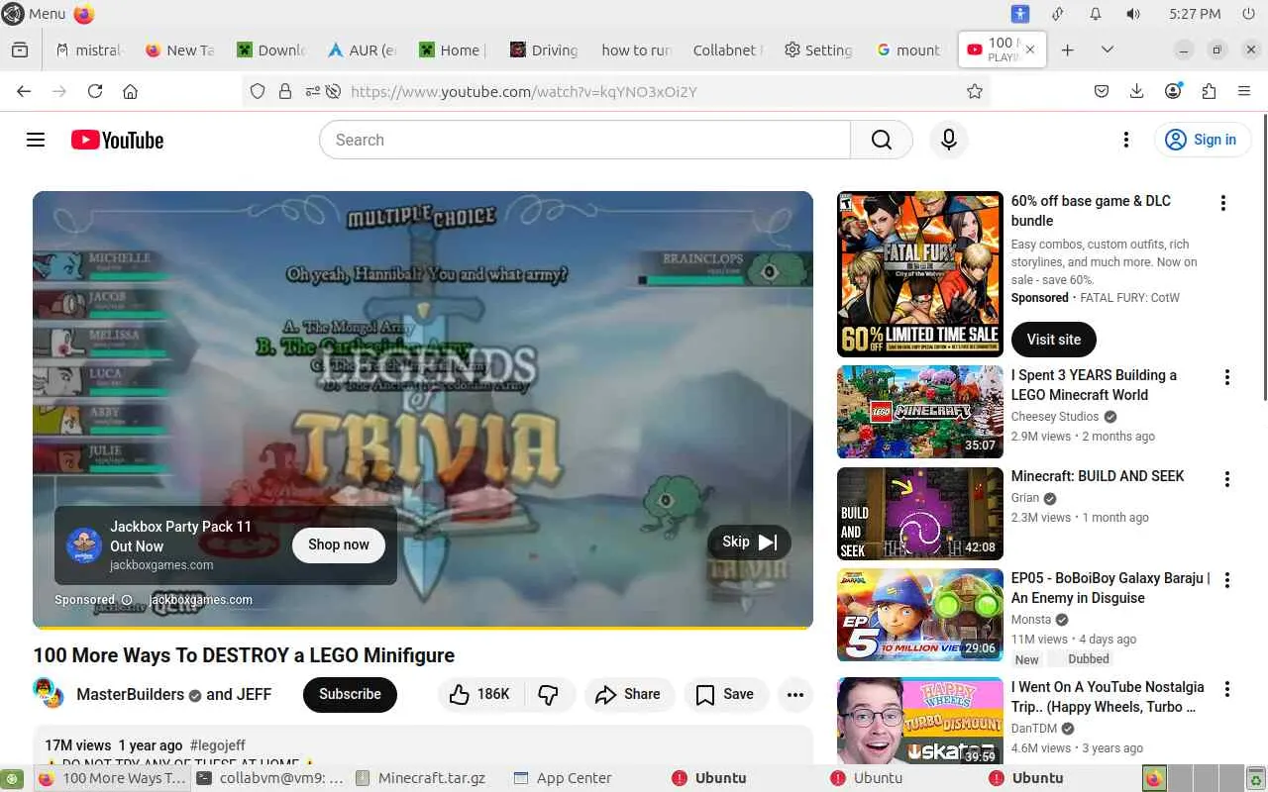Viewport: 1268px width, 792px height.
Task: Dislike the video with thumbs down
Action: (x=549, y=694)
